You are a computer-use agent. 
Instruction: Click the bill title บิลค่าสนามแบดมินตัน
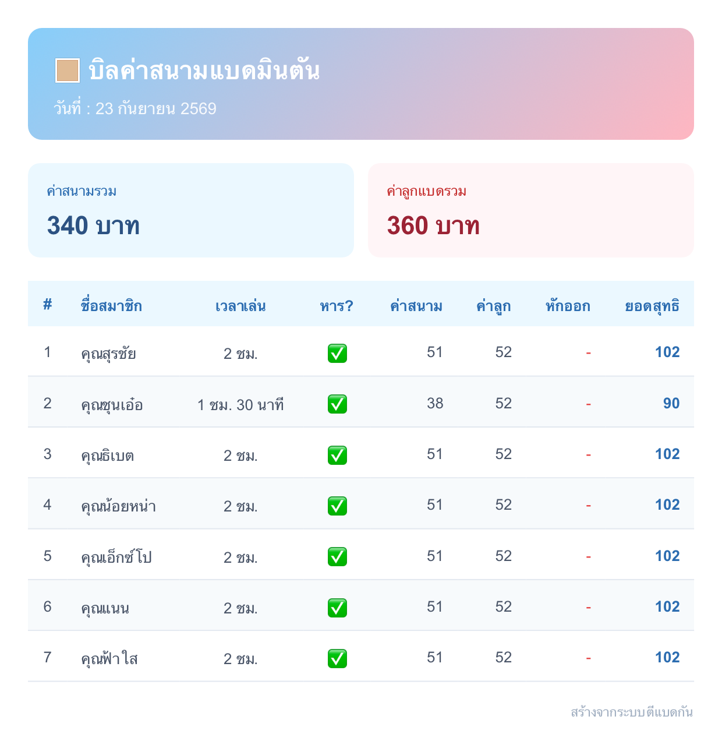[204, 70]
